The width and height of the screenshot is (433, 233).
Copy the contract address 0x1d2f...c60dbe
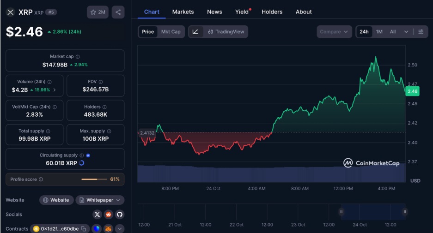(84, 229)
